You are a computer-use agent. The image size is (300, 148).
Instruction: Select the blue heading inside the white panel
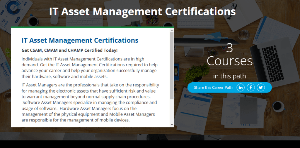point(80,40)
